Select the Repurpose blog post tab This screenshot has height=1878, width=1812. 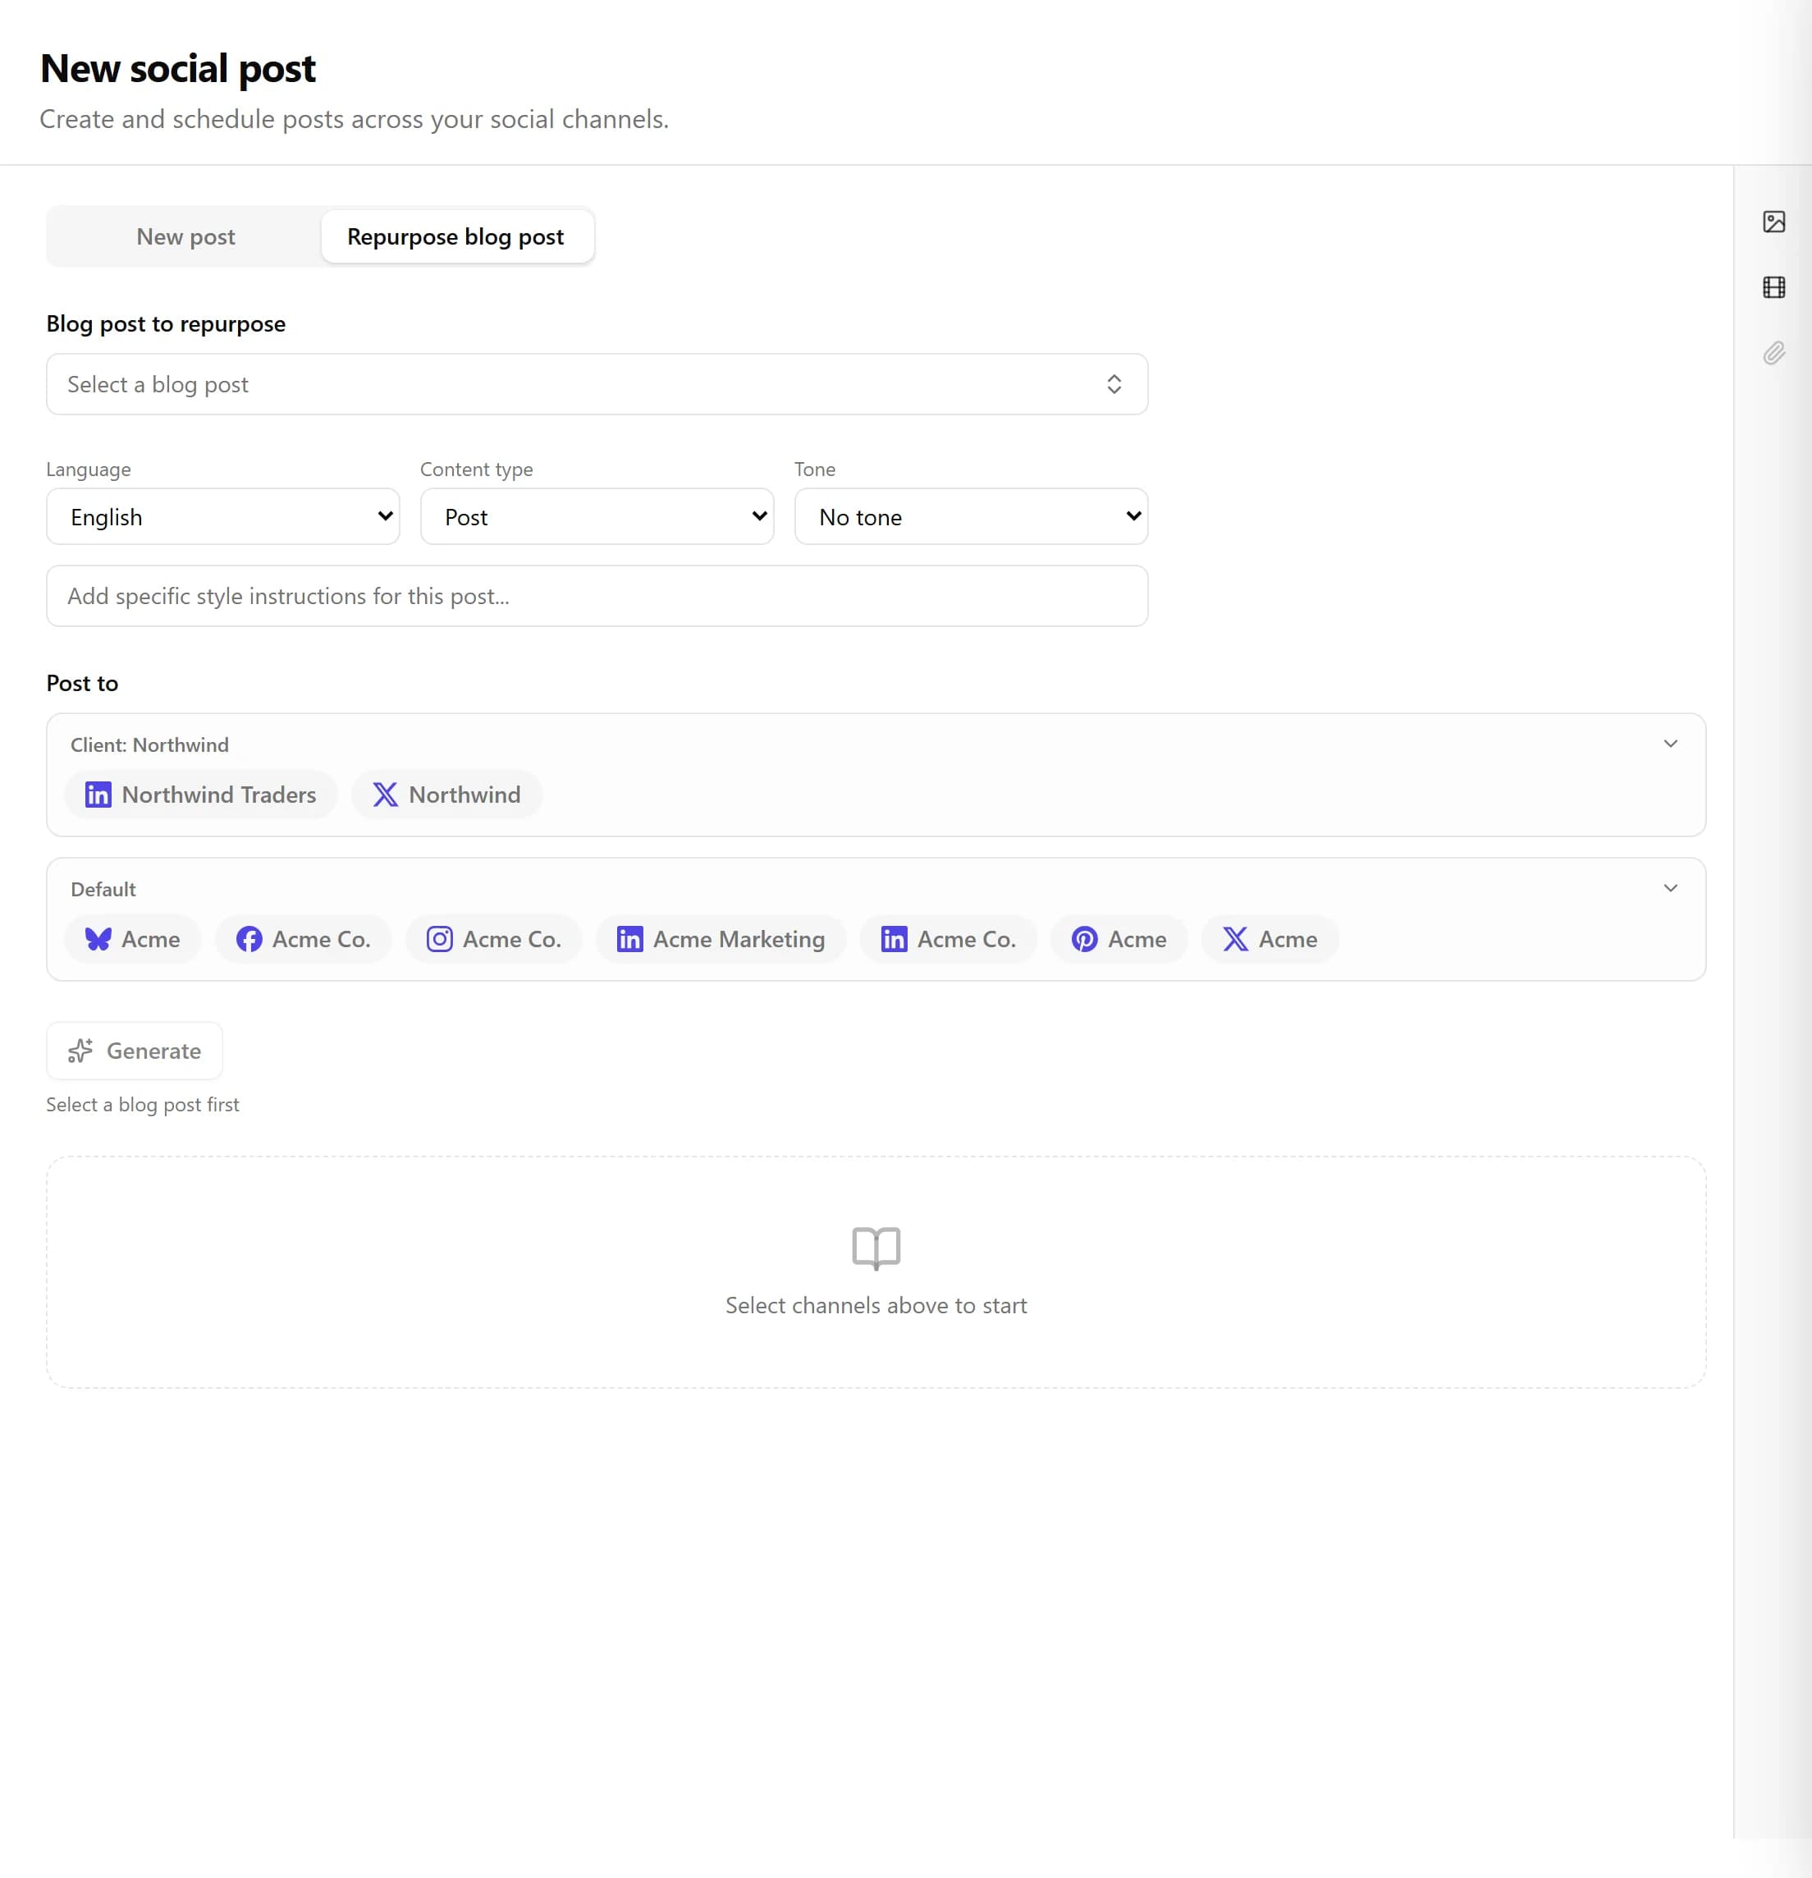point(456,236)
